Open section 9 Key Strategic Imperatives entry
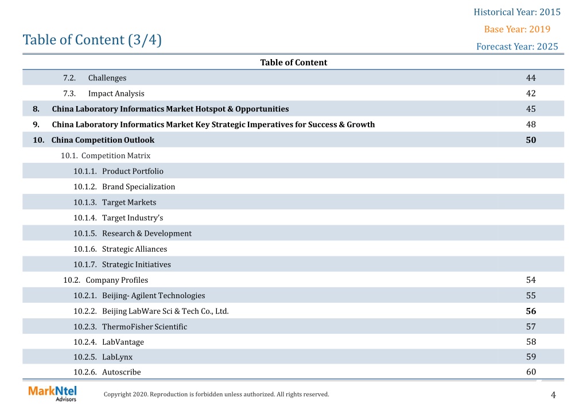The width and height of the screenshot is (587, 406). click(x=204, y=124)
